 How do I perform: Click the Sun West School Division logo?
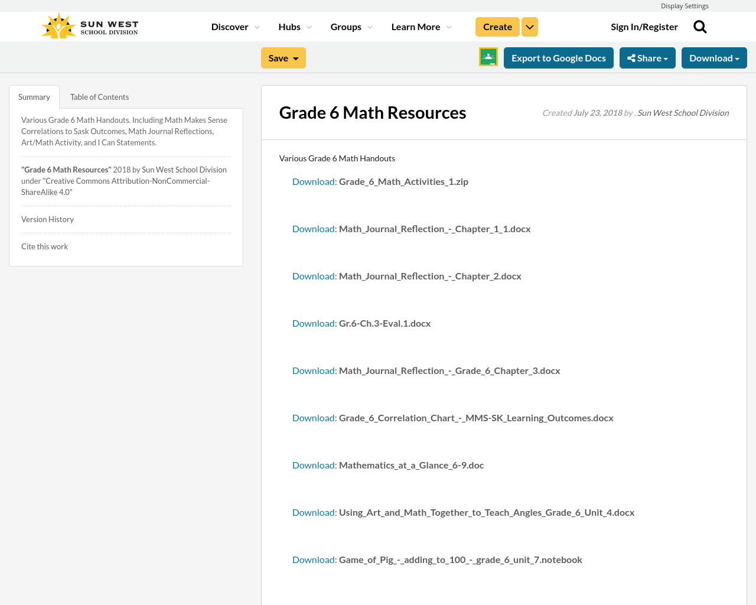(x=89, y=24)
